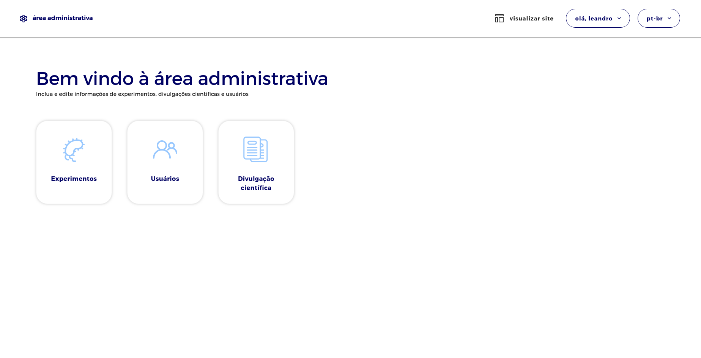Open the pt-br language dropdown
This screenshot has width=701, height=358.
coord(658,18)
